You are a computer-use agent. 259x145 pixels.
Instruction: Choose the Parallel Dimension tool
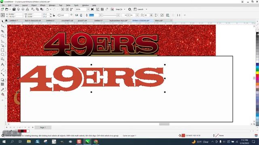2,70
